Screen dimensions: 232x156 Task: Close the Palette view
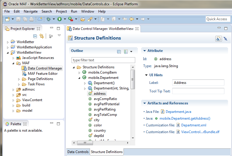25,124
